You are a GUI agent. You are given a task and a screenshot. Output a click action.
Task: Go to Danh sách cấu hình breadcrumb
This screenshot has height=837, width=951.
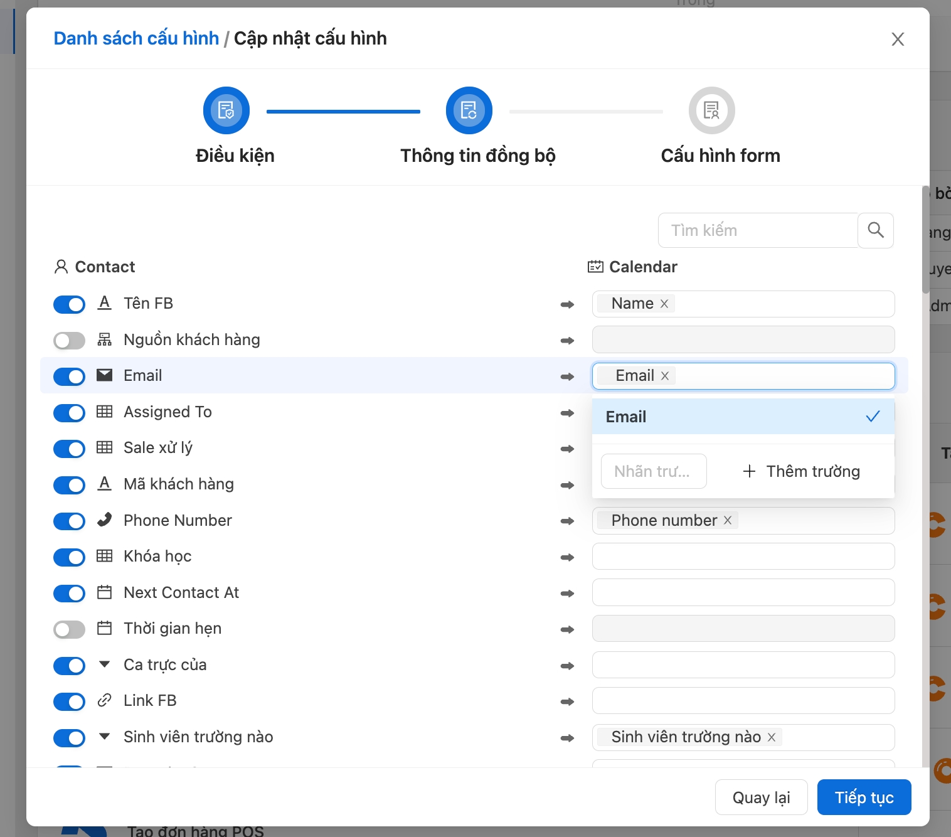click(136, 38)
